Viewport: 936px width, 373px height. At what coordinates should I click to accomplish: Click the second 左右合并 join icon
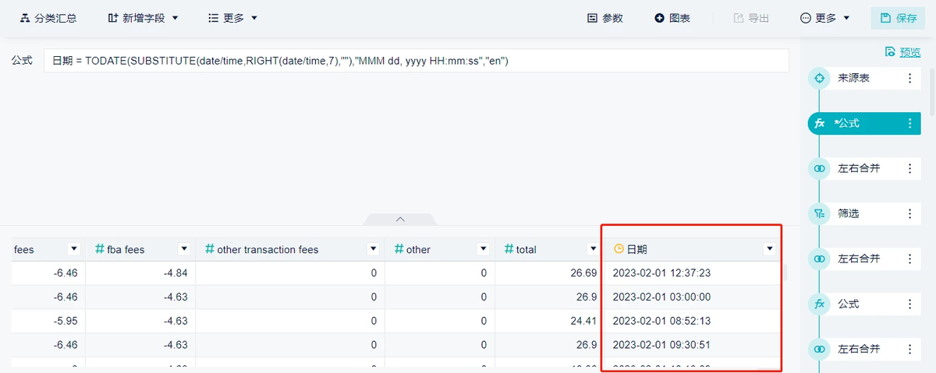(x=819, y=259)
